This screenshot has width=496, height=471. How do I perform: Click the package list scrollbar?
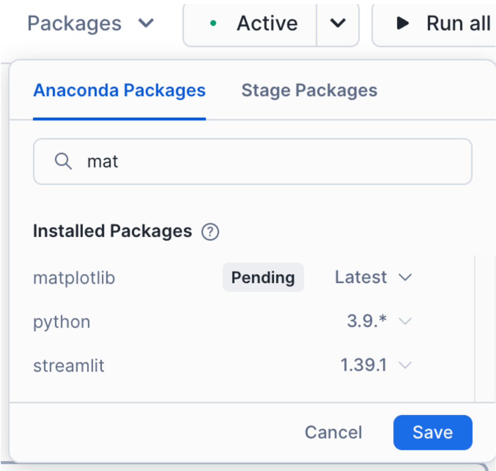tap(475, 327)
